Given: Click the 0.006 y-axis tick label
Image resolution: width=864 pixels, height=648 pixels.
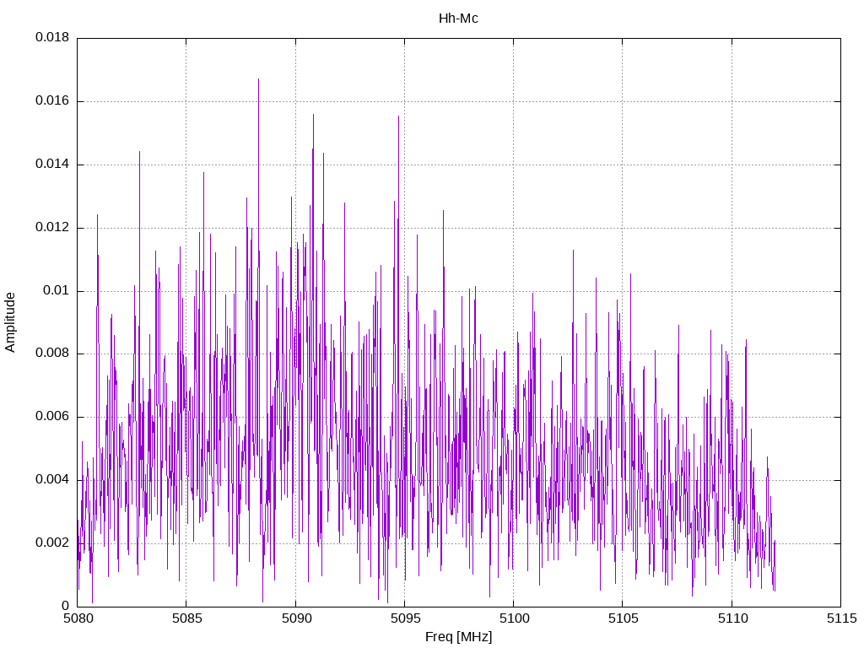Looking at the screenshot, I should pos(51,417).
